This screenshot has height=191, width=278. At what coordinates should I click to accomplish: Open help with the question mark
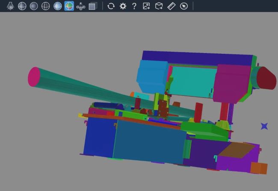134,6
